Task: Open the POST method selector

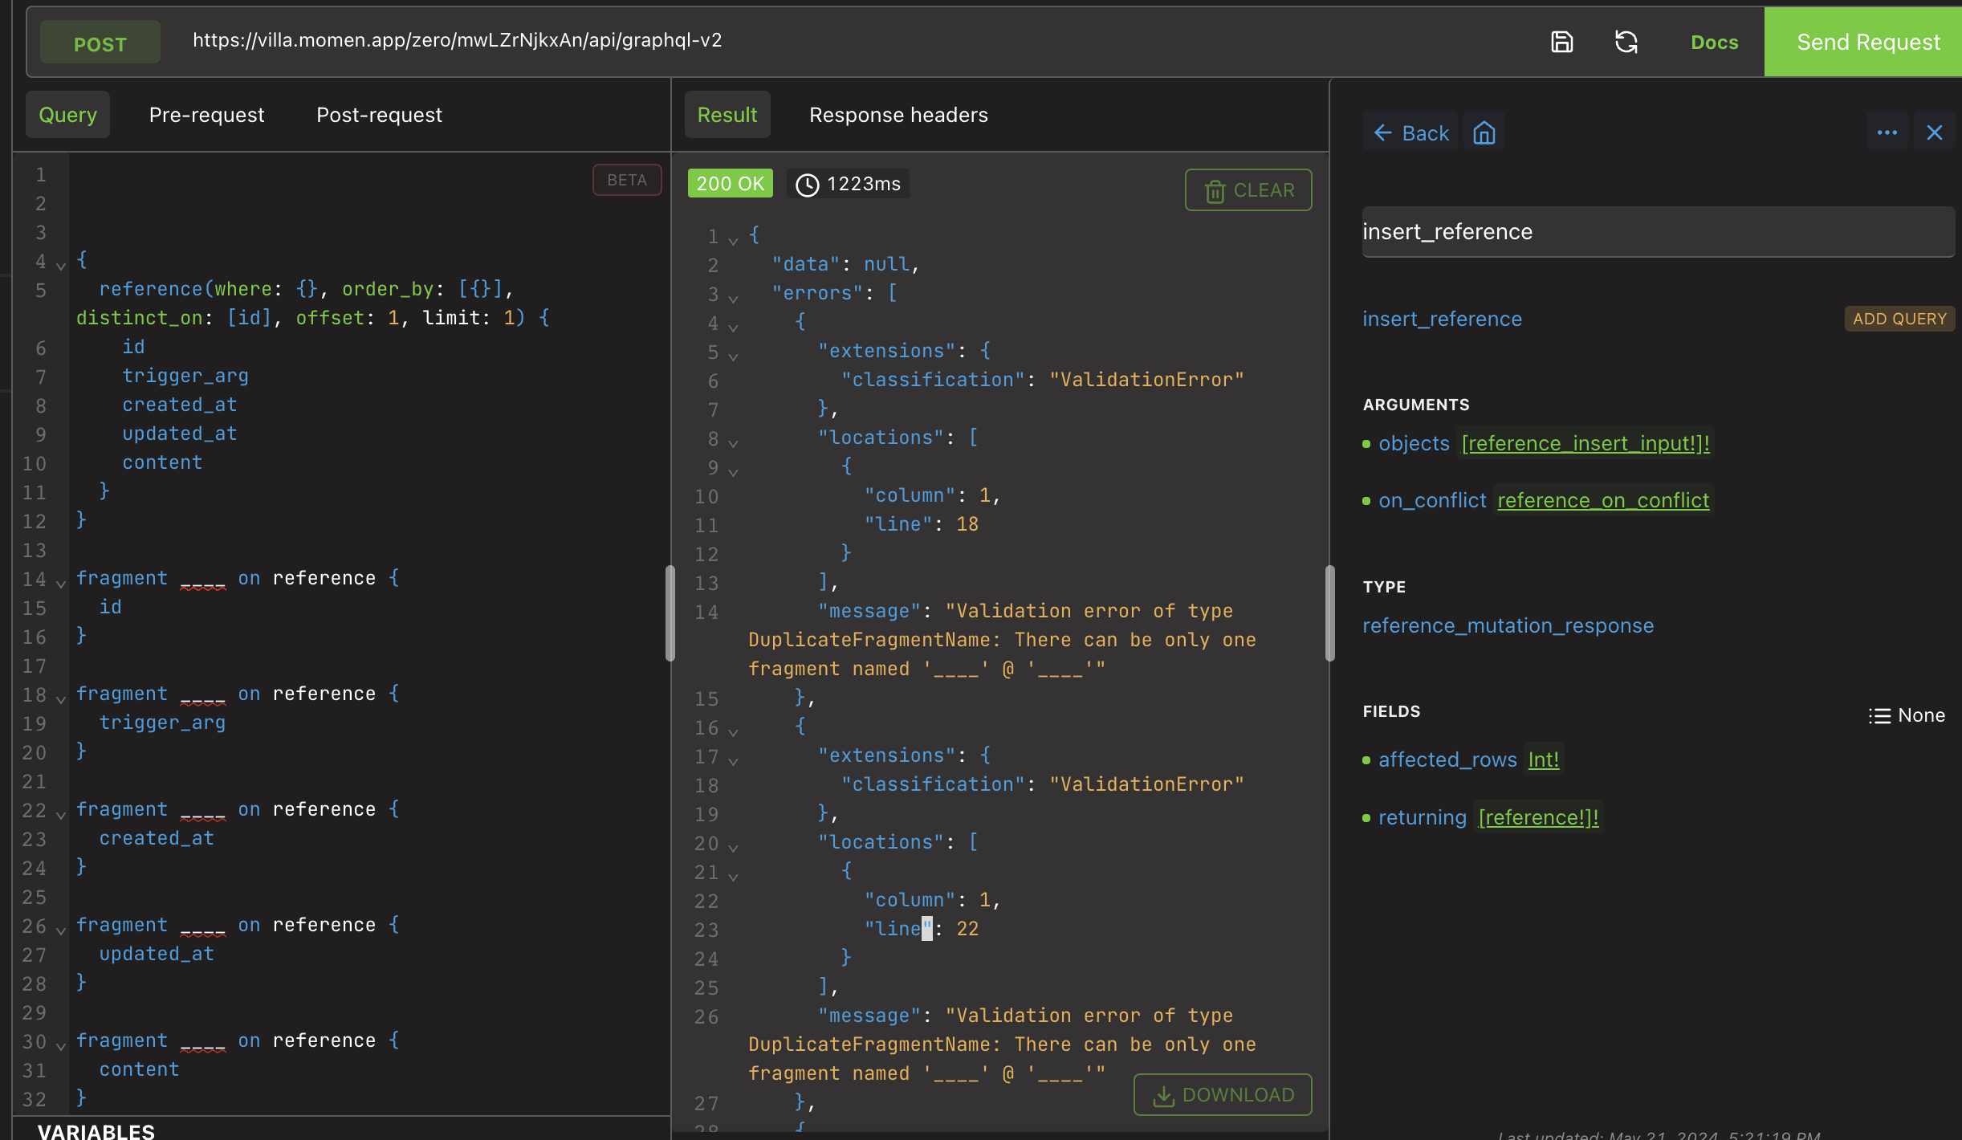Action: point(100,43)
